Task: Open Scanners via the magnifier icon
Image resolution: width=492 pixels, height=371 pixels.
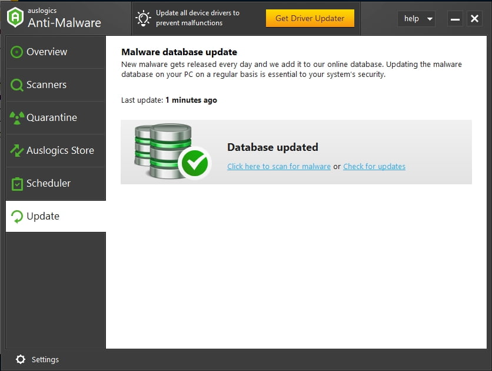Action: point(16,85)
